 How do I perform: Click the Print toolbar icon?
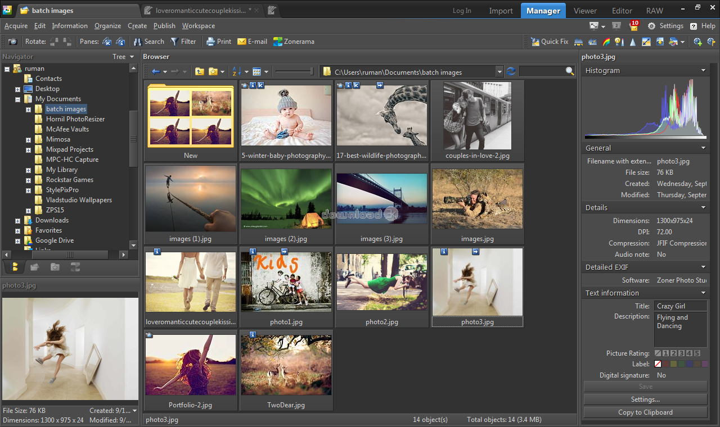pyautogui.click(x=210, y=42)
